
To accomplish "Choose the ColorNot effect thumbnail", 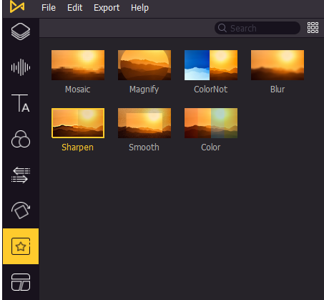I will coord(211,65).
